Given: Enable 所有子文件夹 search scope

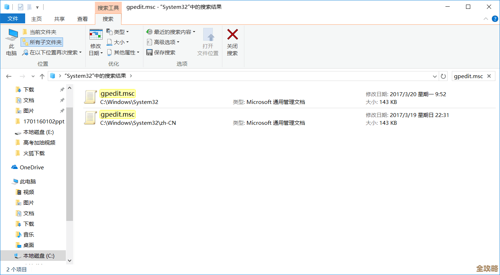Looking at the screenshot, I should 41,42.
